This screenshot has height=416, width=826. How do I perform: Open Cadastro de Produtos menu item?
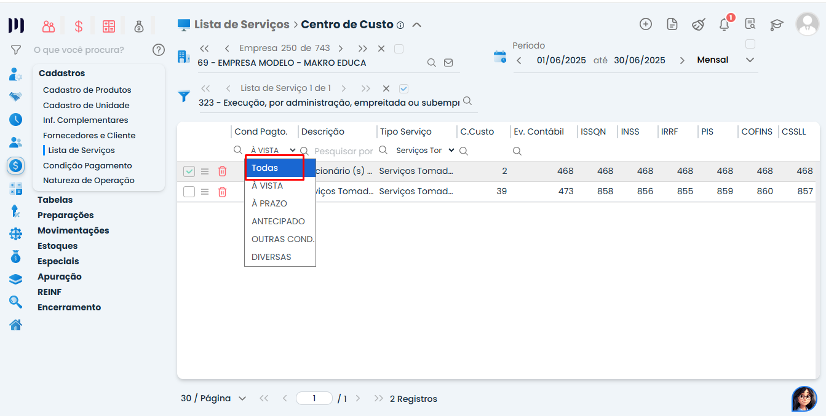coord(87,90)
